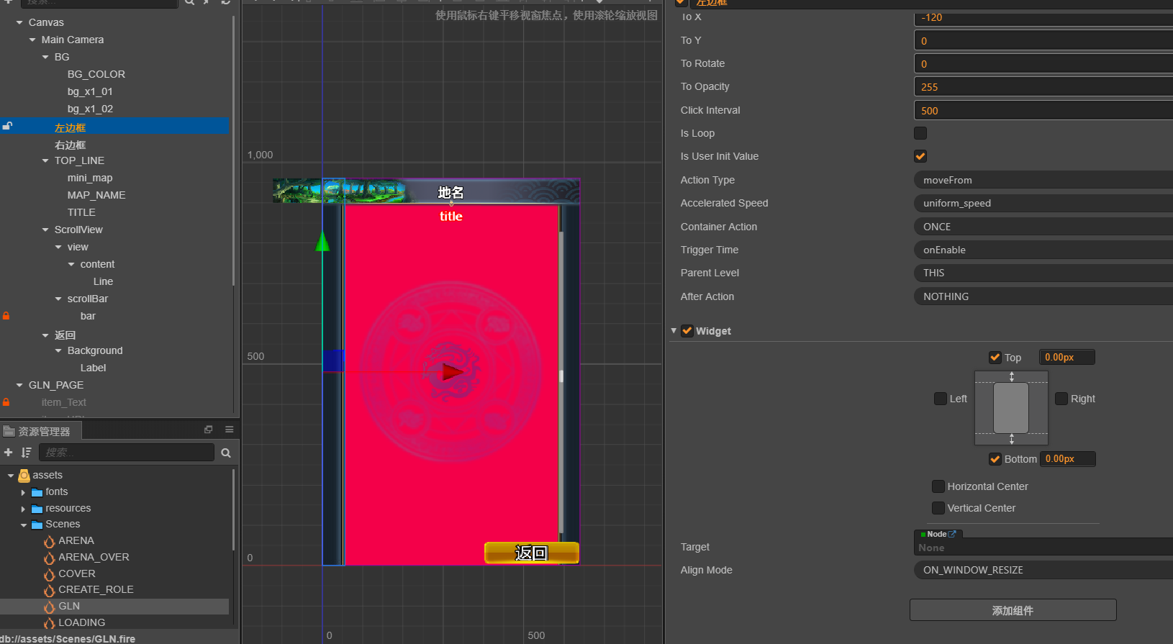Click the 返回 button in the scene
The image size is (1173, 644).
coord(532,553)
